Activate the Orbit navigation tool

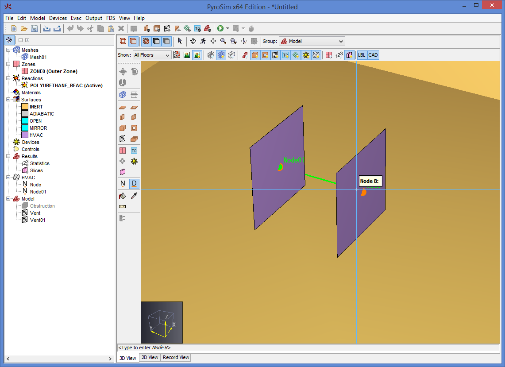[x=193, y=41]
